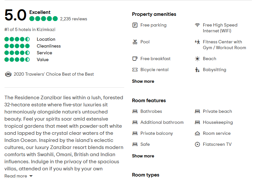Open the 2,235 reviews link
Viewport: 258px width, 182px height.
tap(74, 19)
